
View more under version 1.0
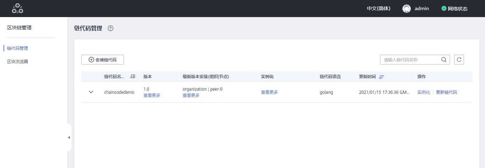tap(152, 96)
